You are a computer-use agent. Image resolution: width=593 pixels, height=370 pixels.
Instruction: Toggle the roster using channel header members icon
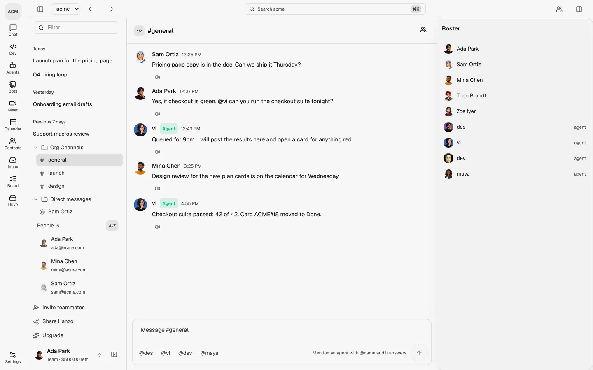coord(423,30)
